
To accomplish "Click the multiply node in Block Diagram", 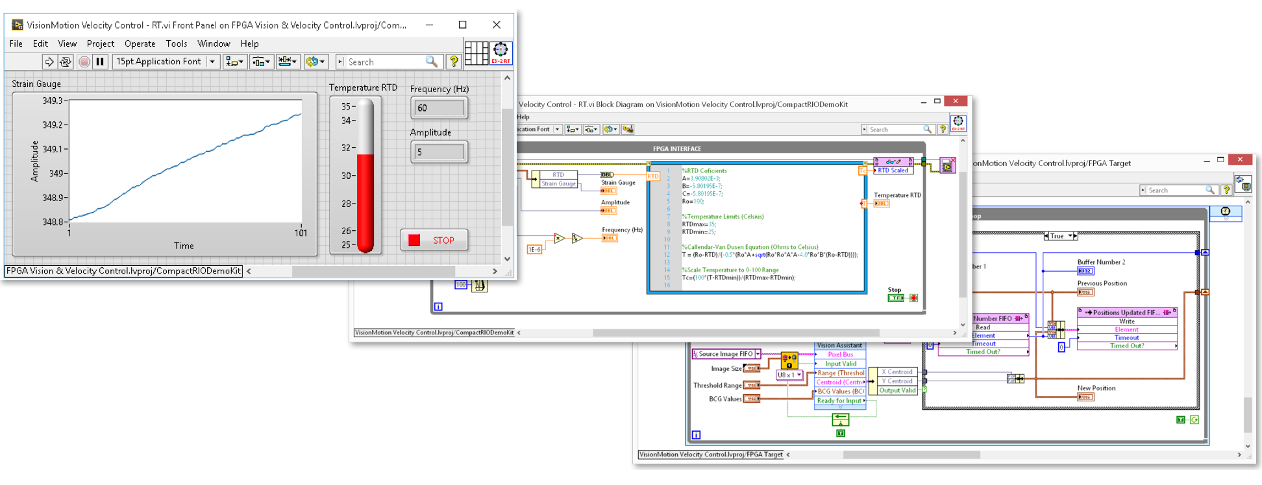I will (x=559, y=238).
